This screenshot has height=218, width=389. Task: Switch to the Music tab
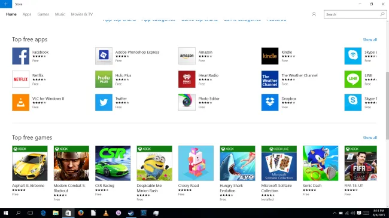click(60, 14)
